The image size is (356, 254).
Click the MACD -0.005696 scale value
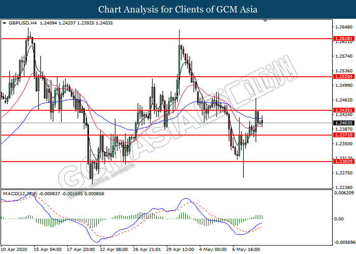[x=344, y=242]
